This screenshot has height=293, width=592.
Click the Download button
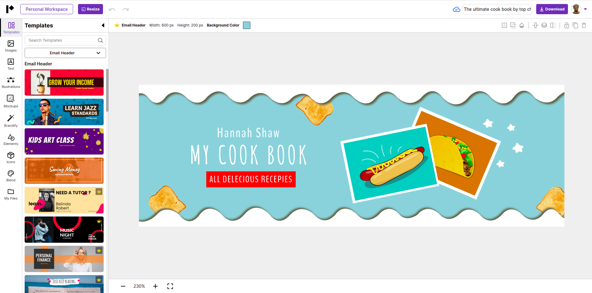[x=552, y=9]
